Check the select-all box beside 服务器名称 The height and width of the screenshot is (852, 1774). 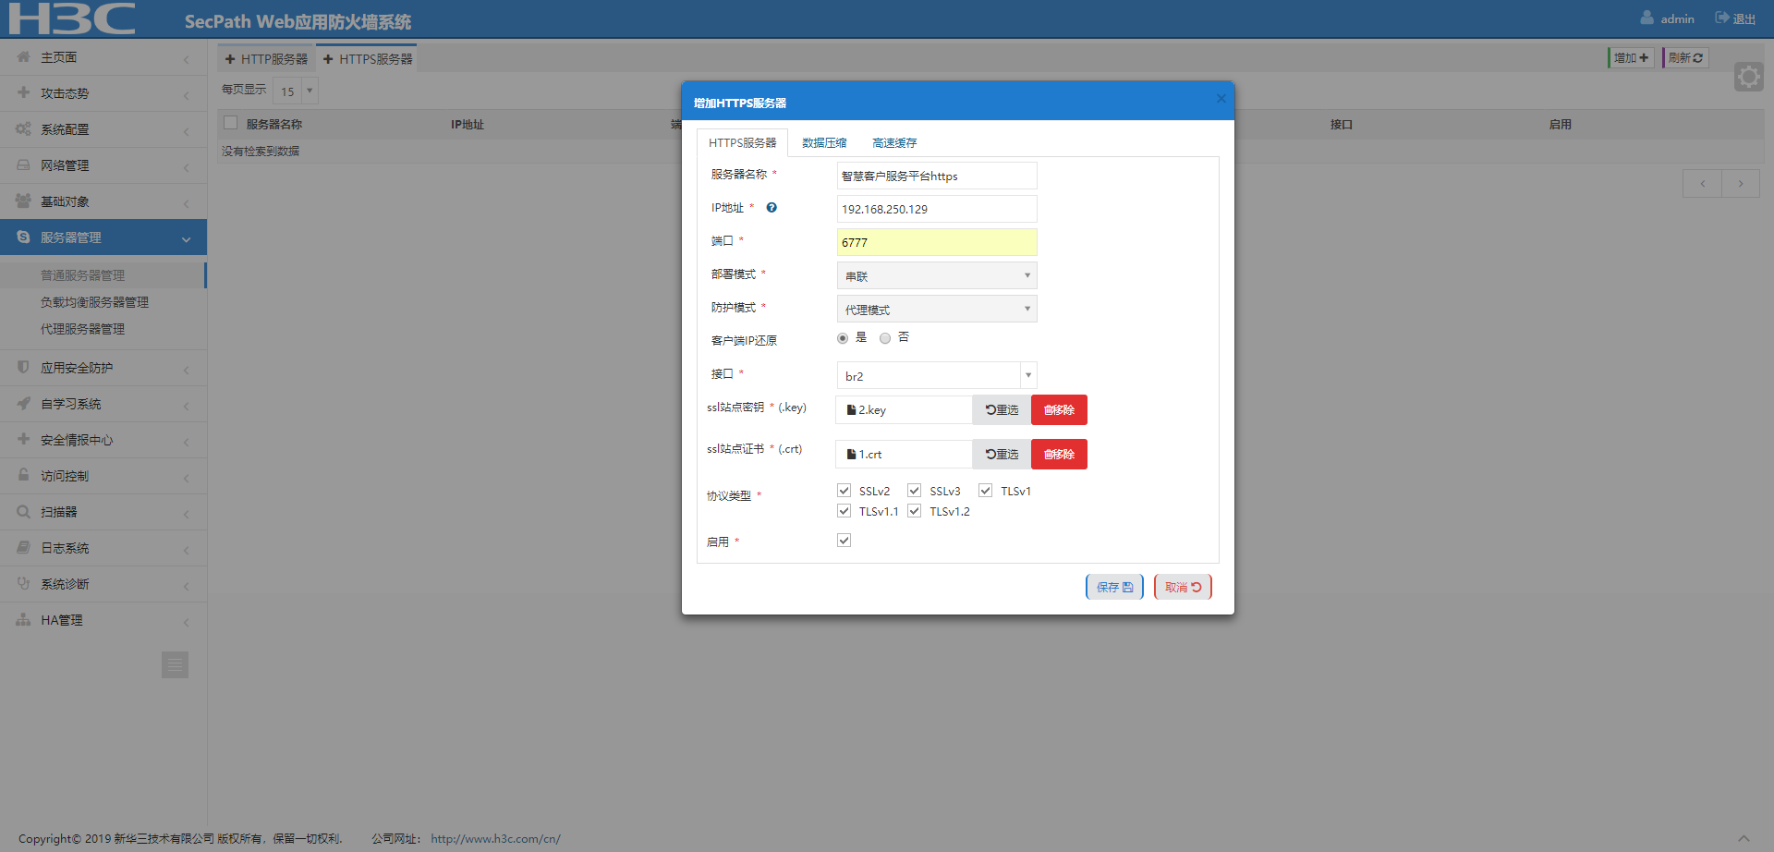tap(231, 123)
